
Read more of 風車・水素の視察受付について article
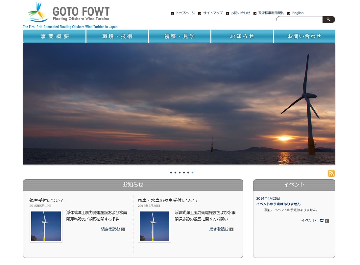(219, 229)
